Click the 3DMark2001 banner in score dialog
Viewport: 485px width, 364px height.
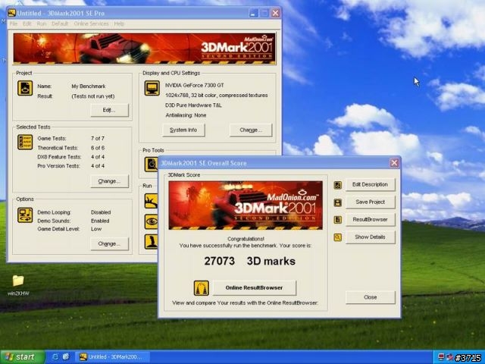click(x=246, y=206)
